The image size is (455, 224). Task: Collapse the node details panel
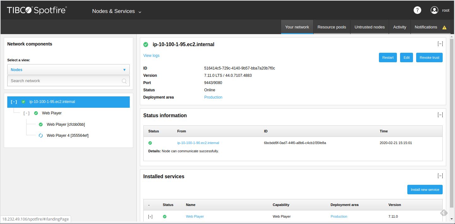[440, 44]
